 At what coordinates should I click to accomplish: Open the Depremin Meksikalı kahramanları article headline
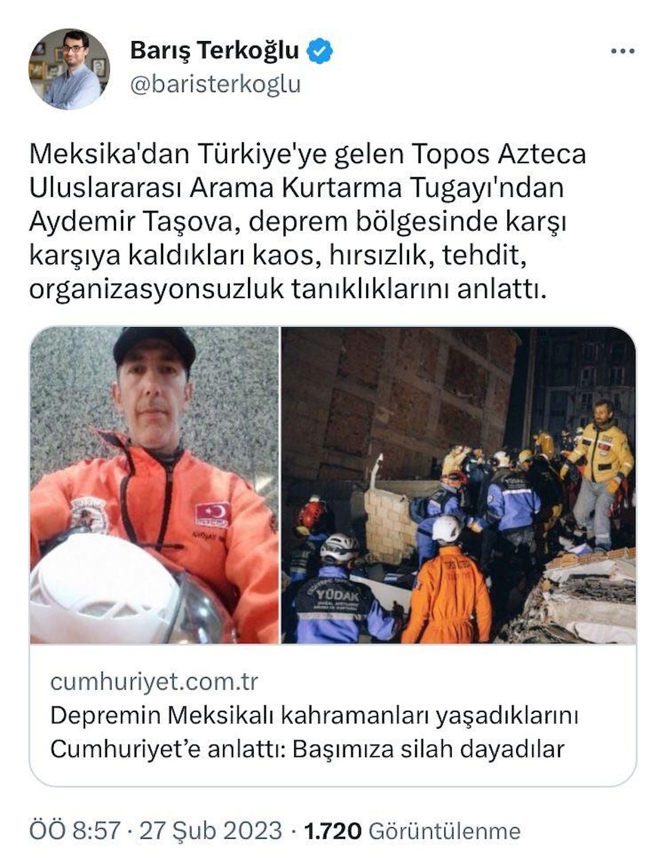(314, 732)
